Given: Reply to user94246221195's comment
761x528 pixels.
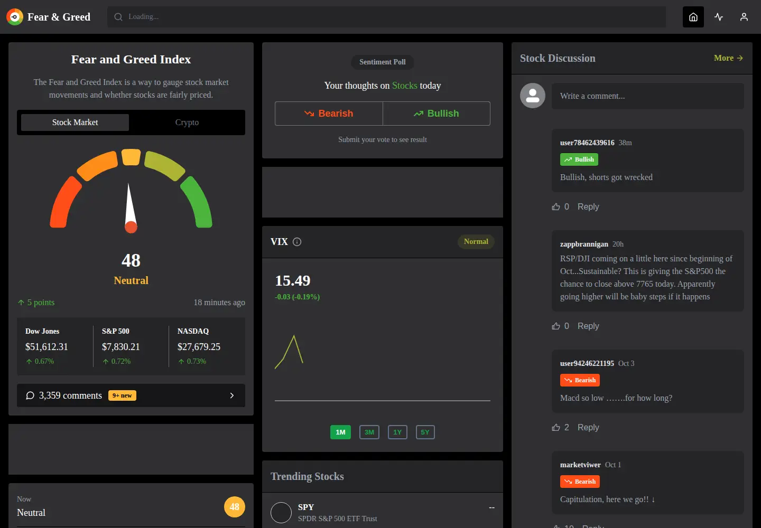Looking at the screenshot, I should tap(588, 428).
